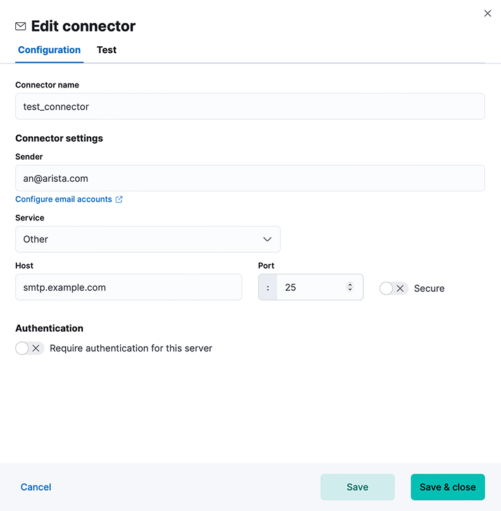
Task: Click the colon prefix on Port field
Action: pos(268,287)
